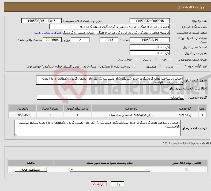Click the اطلاعات خدمات مورد نیاز heading

click(188, 88)
